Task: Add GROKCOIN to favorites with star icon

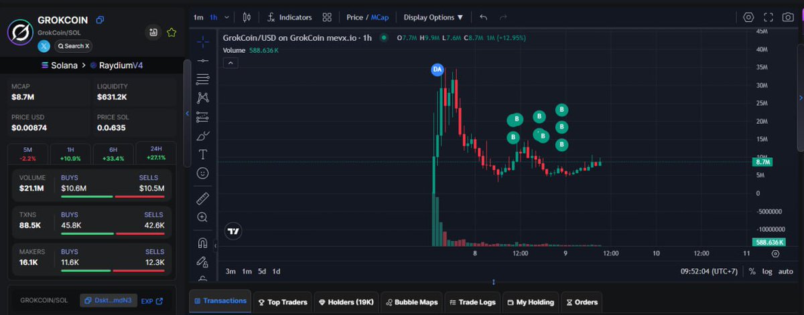Action: tap(172, 32)
